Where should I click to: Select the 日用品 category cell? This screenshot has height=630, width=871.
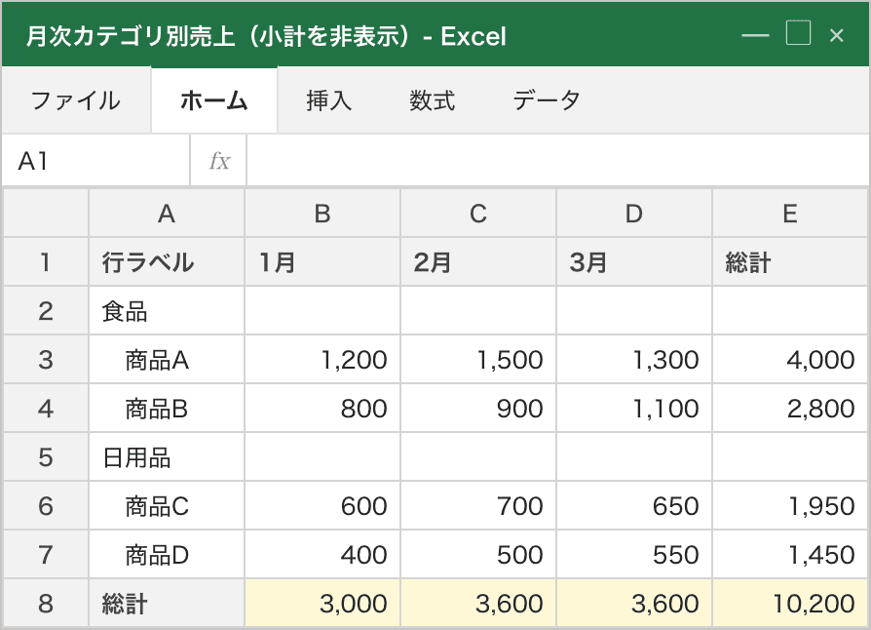[x=167, y=457]
